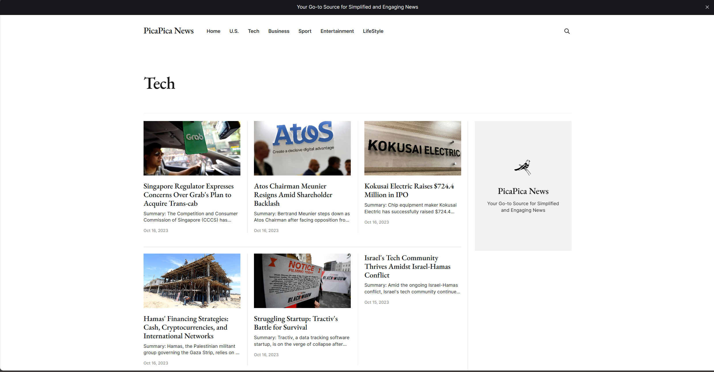714x372 pixels.
Task: Dismiss the top announcement banner
Action: click(x=707, y=7)
